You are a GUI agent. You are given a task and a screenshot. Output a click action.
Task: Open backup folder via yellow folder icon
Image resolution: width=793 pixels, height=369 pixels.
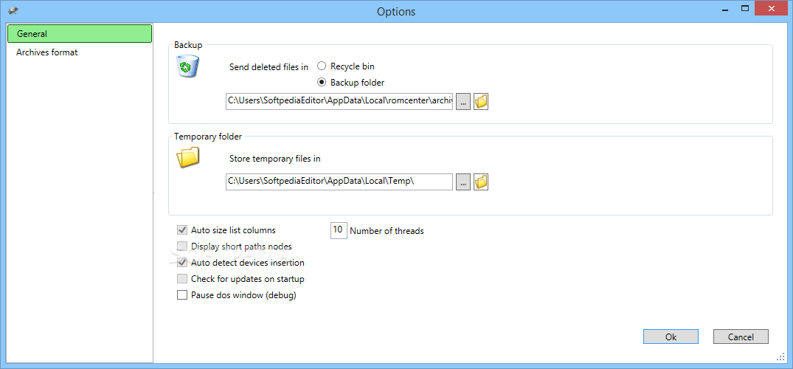pyautogui.click(x=481, y=102)
